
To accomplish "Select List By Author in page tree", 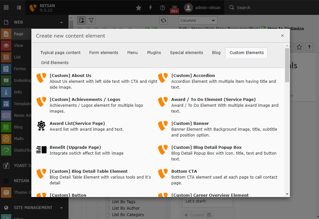I will tap(126, 208).
